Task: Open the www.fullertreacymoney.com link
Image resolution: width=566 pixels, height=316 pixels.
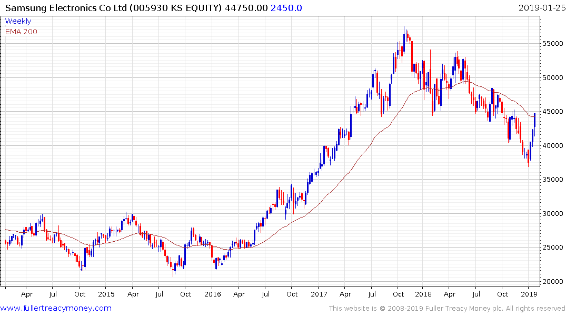Action: (x=56, y=308)
